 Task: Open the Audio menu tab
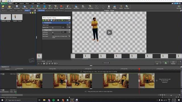click(33, 3)
